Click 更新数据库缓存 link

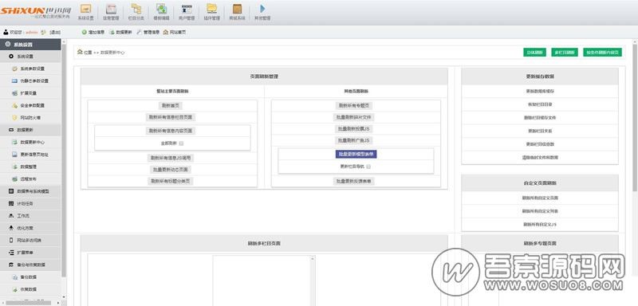(x=540, y=92)
